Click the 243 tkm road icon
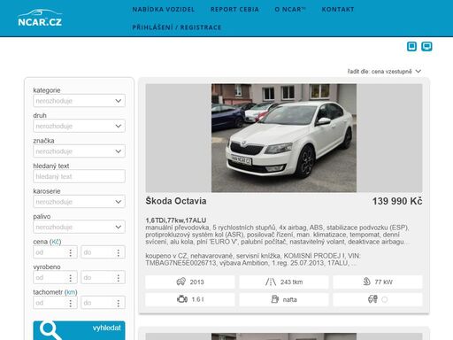453x340 pixels. (x=271, y=282)
